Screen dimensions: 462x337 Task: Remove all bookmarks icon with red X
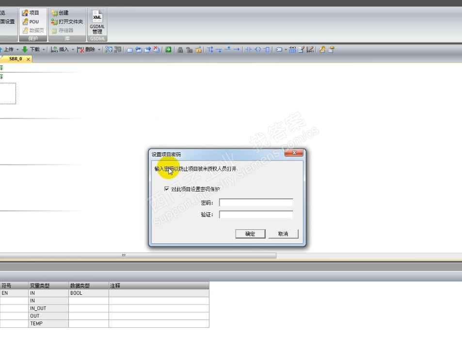(x=157, y=49)
